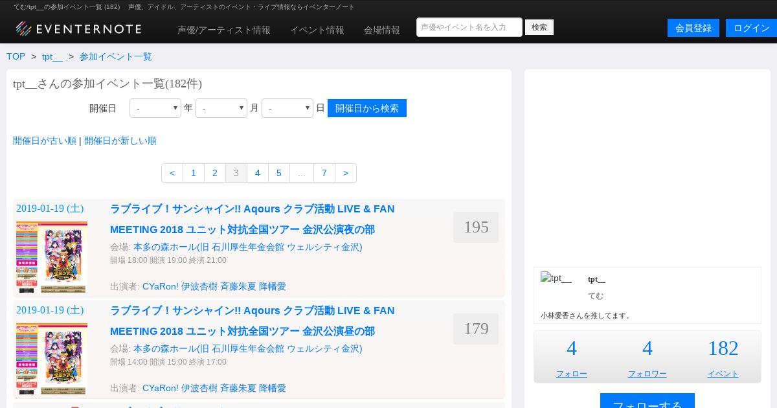
Task: Sort by 開催日が古い順
Action: [45, 141]
